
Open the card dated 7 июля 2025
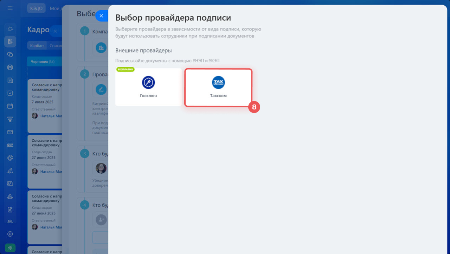click(x=45, y=106)
